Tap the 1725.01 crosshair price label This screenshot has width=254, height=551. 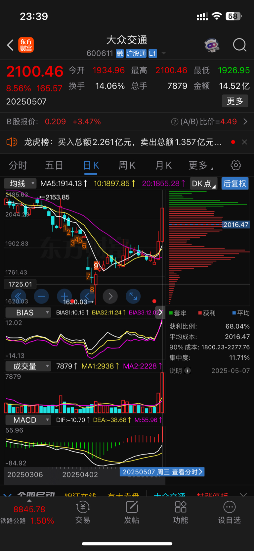click(x=20, y=284)
